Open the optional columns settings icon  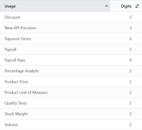coord(137,6)
